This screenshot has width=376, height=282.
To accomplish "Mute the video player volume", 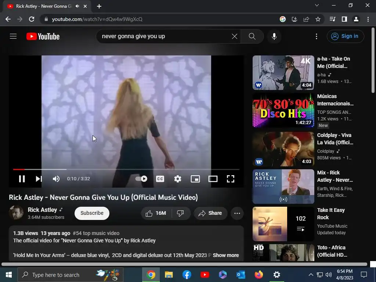I will click(56, 179).
